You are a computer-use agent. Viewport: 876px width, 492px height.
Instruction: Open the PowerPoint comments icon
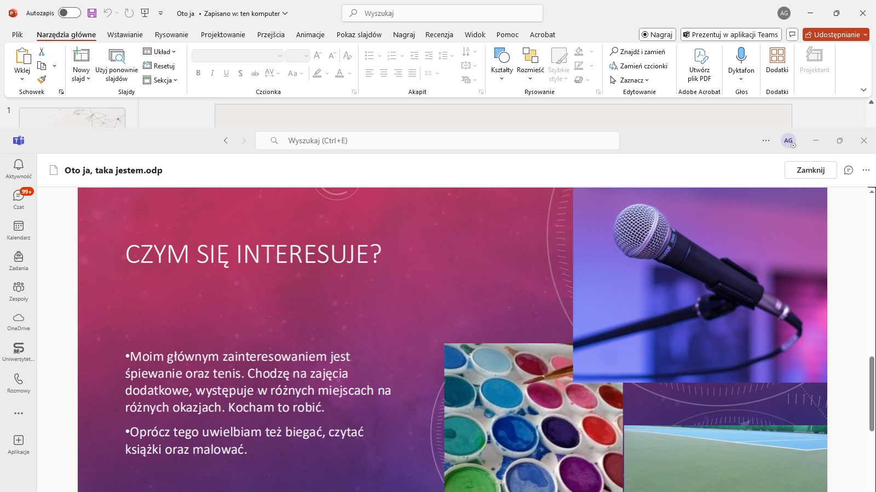[x=792, y=34]
